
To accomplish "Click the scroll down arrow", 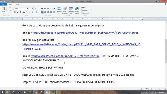I will (166, 86).
